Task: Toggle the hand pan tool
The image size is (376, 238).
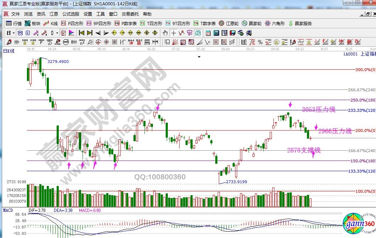Action: (165, 33)
